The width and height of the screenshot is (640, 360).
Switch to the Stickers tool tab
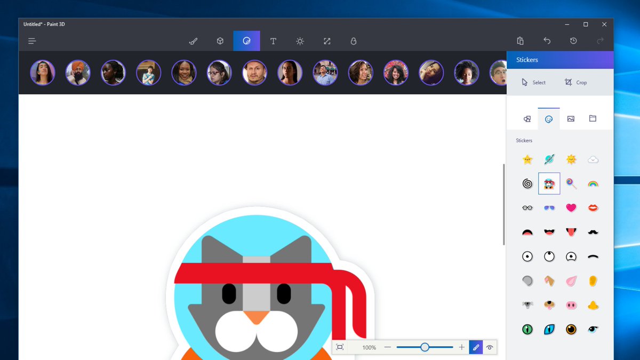(x=246, y=41)
